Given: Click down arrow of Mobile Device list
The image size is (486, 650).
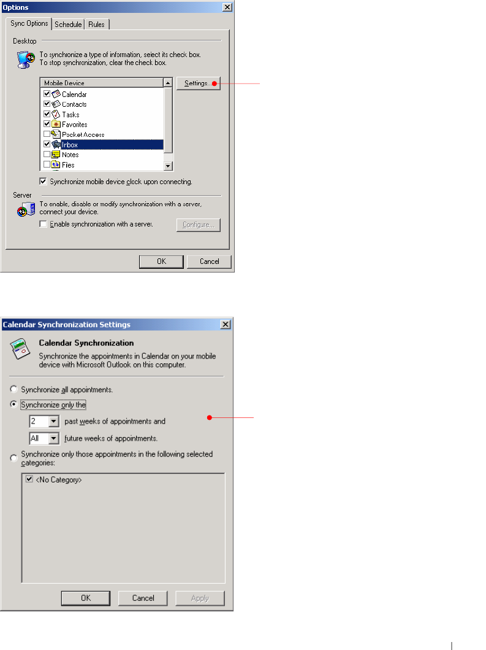Looking at the screenshot, I should [x=168, y=166].
